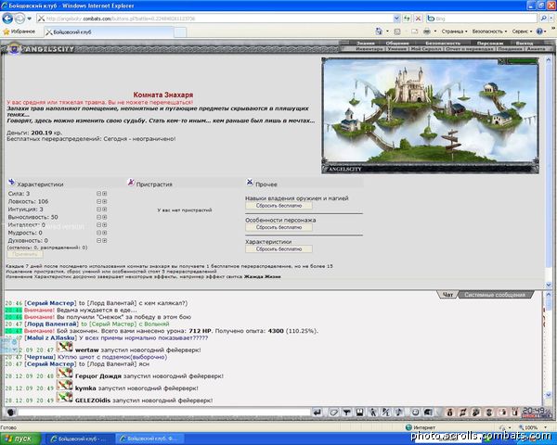Open the Home button dropdown arrow

click(387, 32)
